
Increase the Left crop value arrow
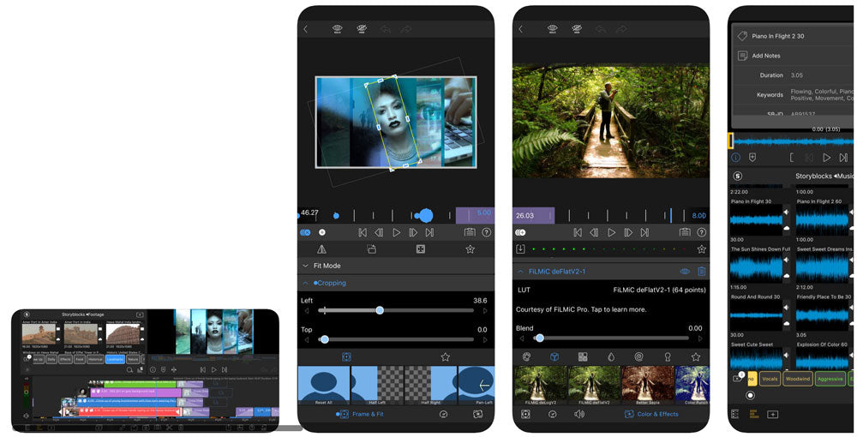click(x=485, y=311)
